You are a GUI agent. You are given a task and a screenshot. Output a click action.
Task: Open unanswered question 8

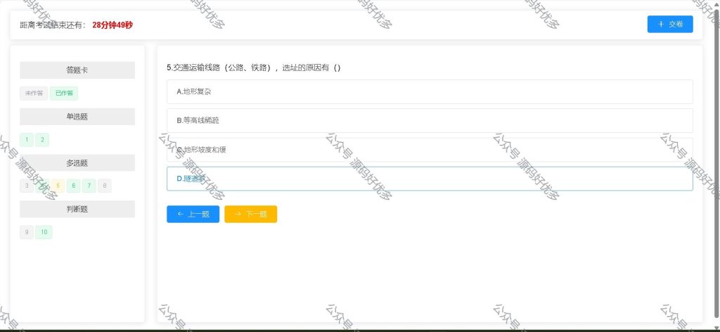[x=105, y=186]
